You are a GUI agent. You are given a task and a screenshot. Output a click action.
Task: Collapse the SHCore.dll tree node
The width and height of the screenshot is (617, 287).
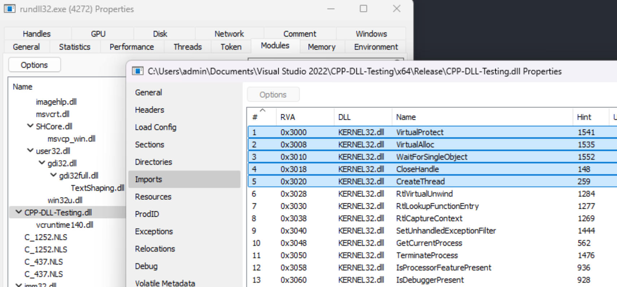30,126
